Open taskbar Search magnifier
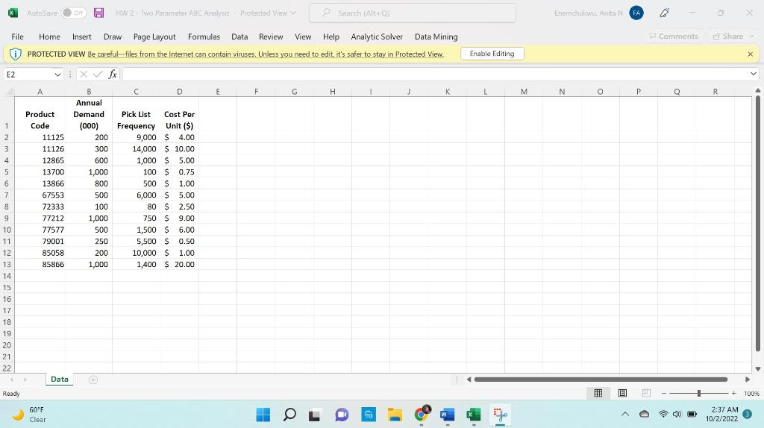 point(289,415)
